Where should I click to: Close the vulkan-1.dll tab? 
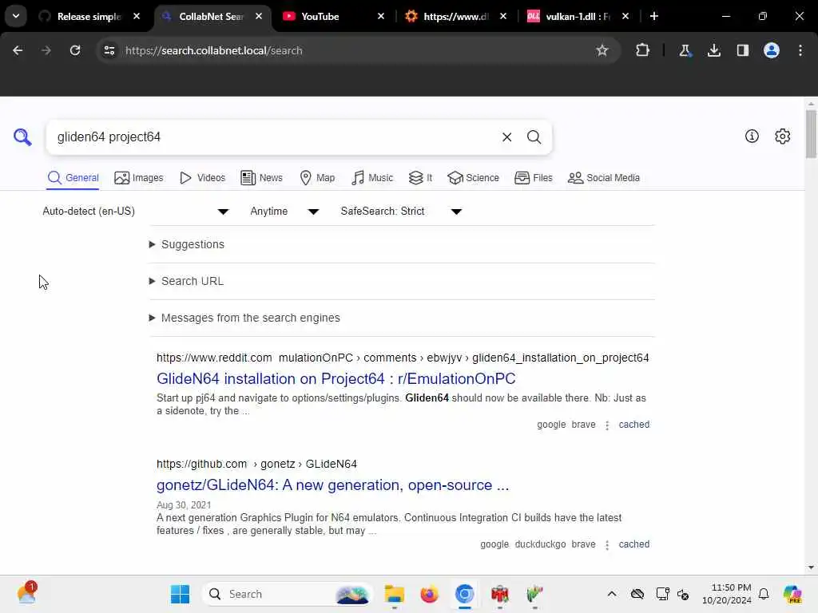coord(625,16)
